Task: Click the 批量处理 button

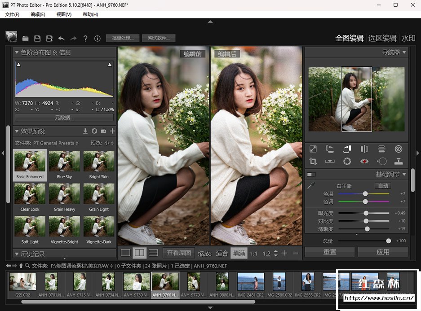Action: point(123,38)
